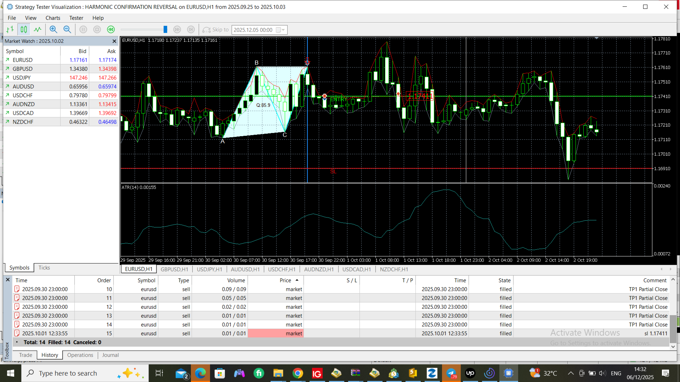
Task: Select candlestick chart mode
Action: click(x=24, y=30)
